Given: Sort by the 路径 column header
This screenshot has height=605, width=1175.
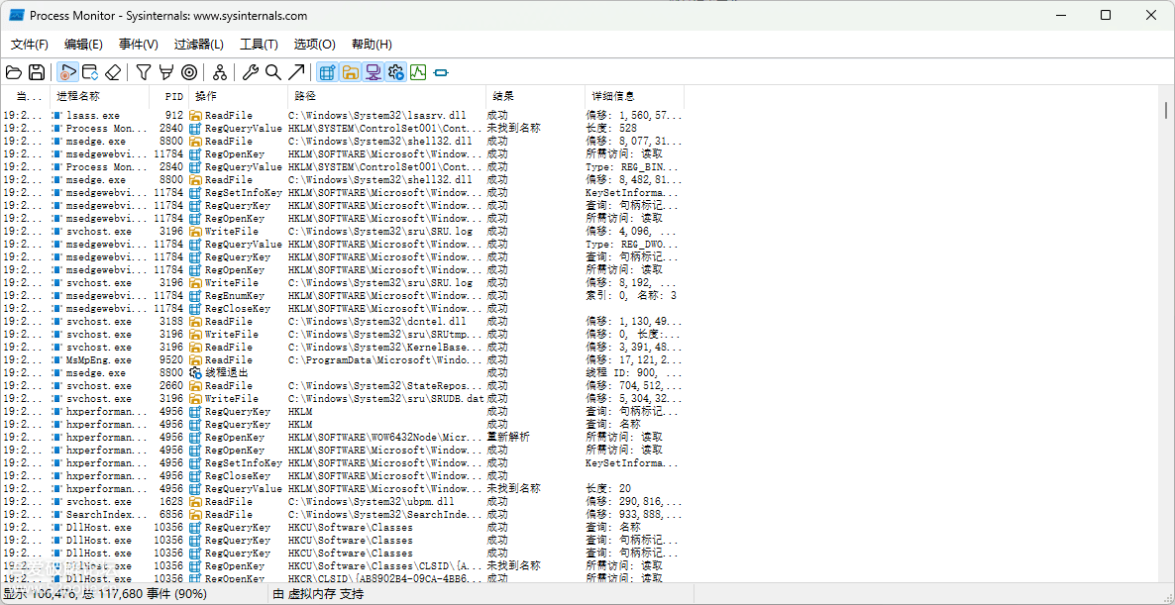Looking at the screenshot, I should (x=386, y=97).
